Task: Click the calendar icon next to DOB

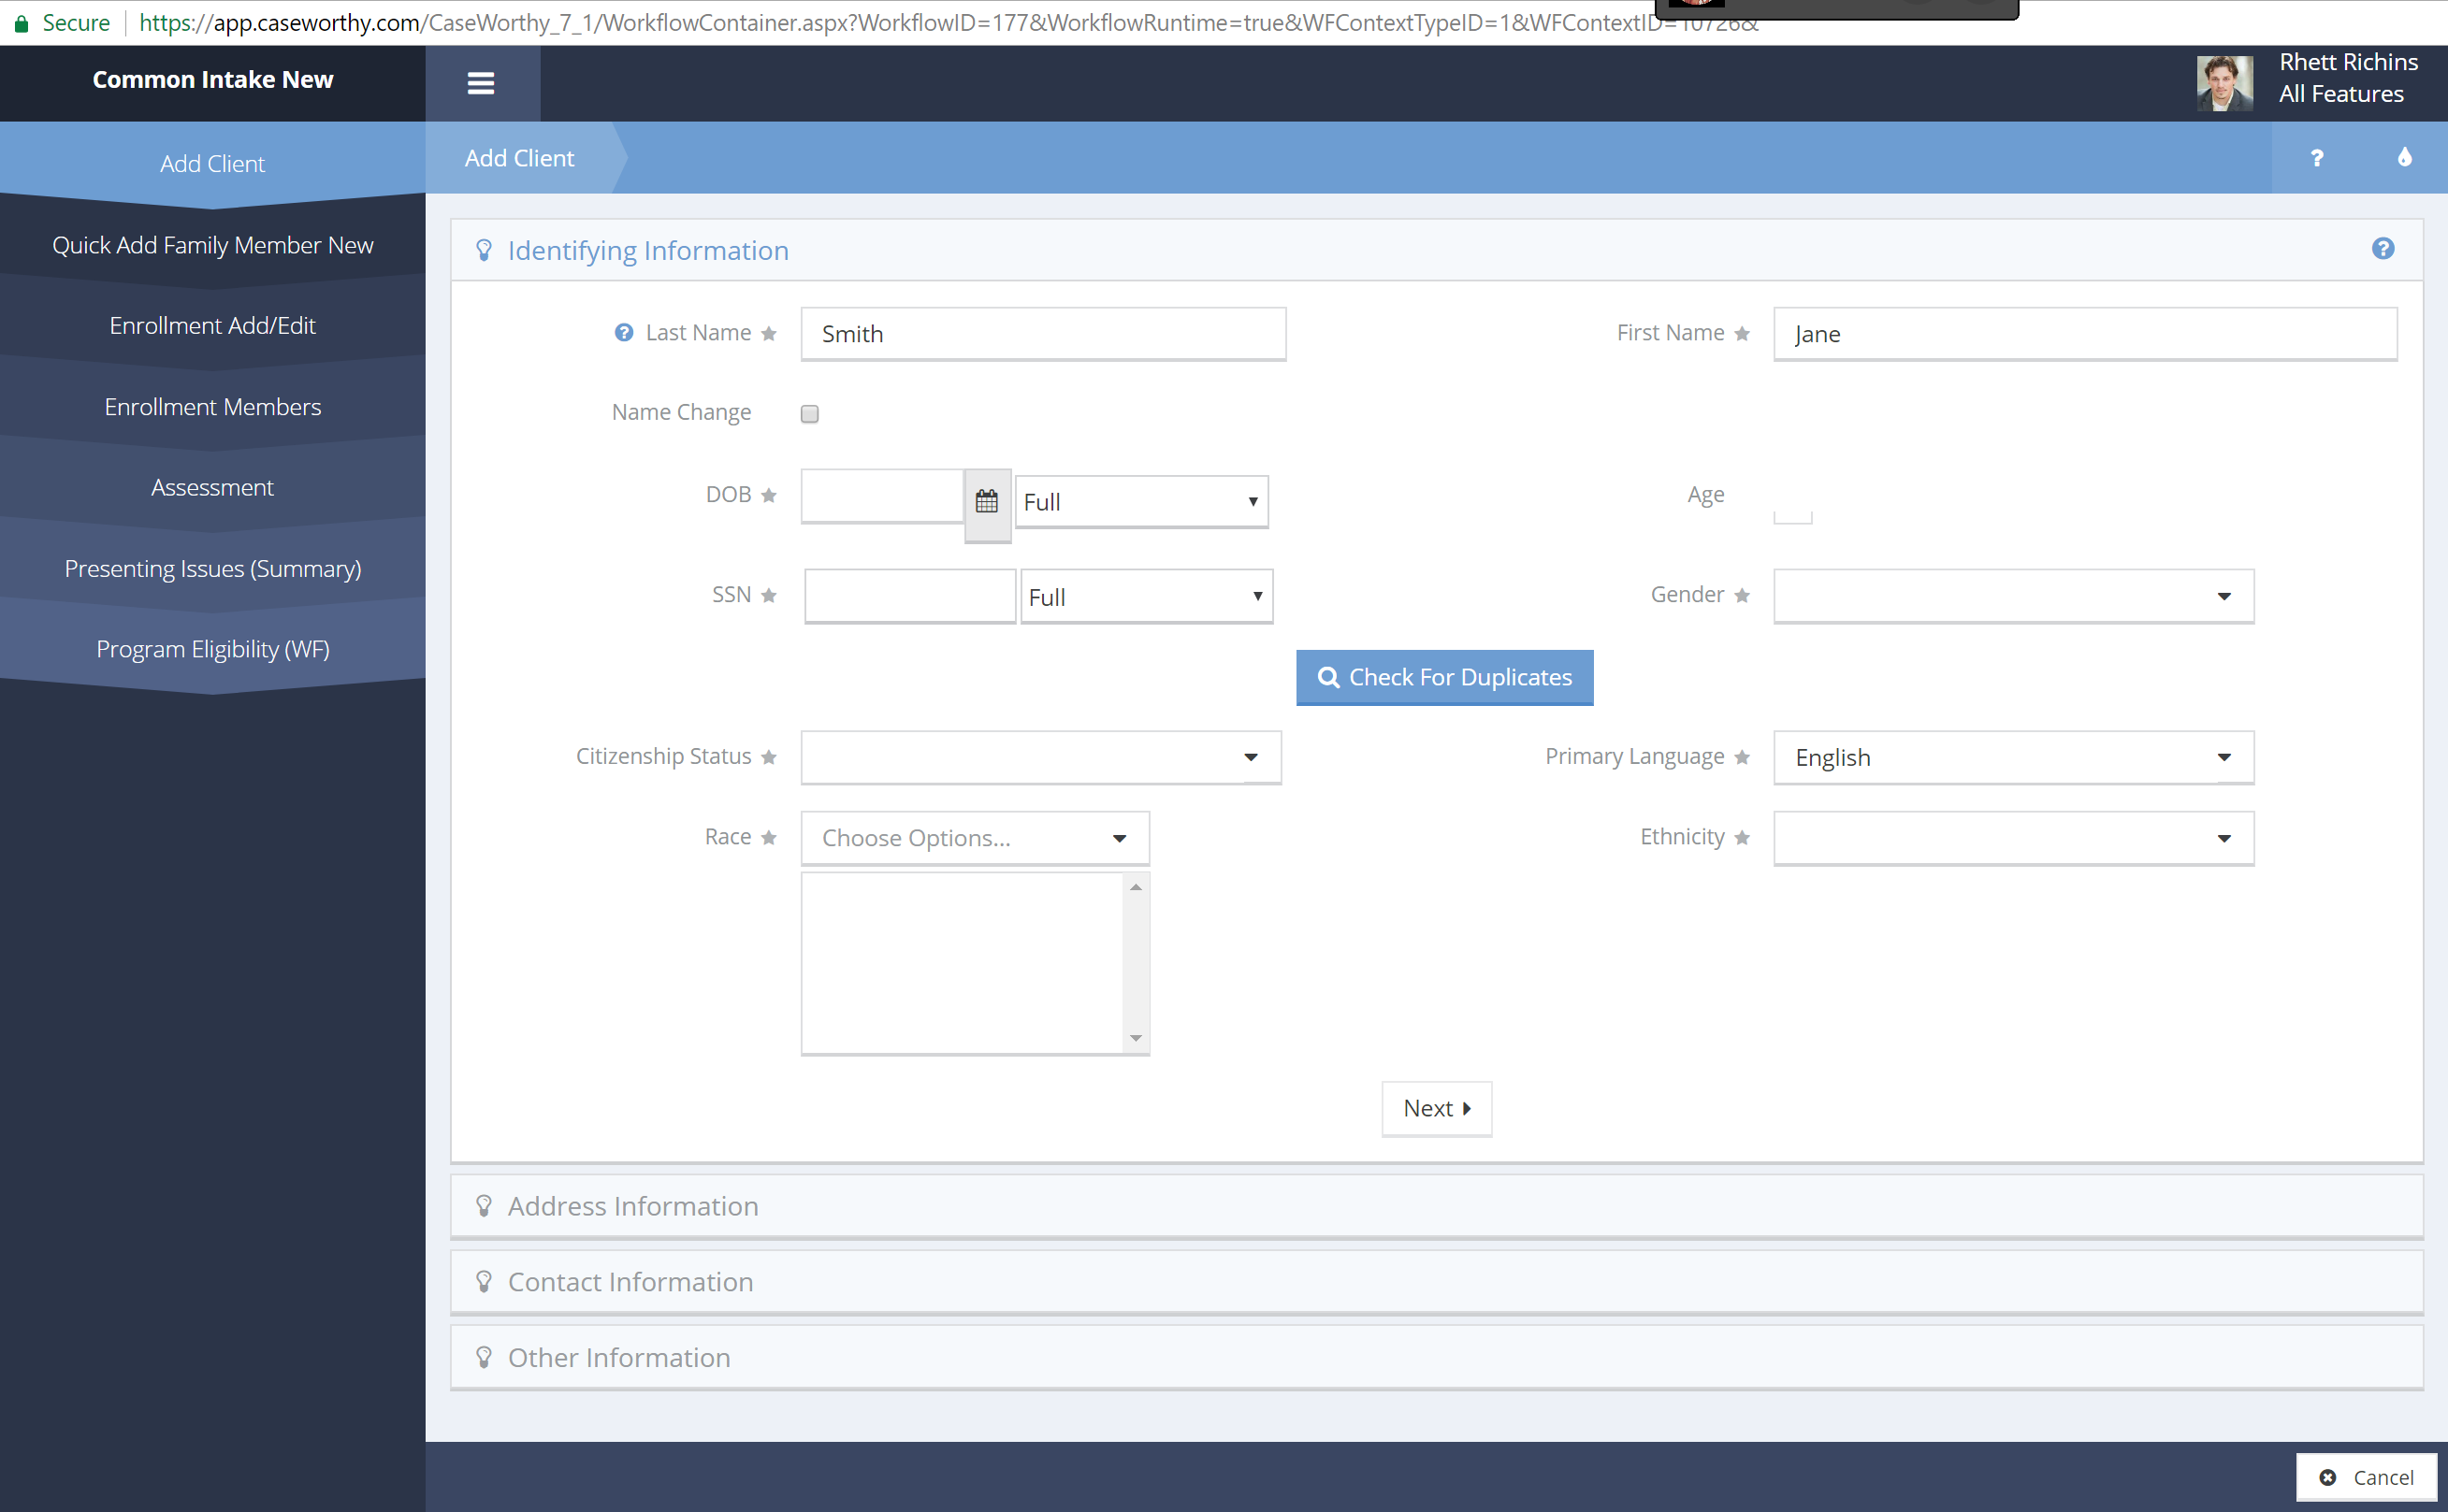Action: point(987,500)
